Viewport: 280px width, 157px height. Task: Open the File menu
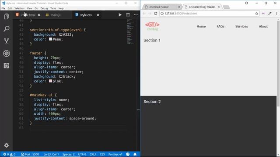pos(3,8)
